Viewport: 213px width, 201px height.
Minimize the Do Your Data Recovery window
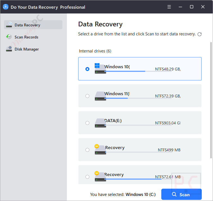180,7
